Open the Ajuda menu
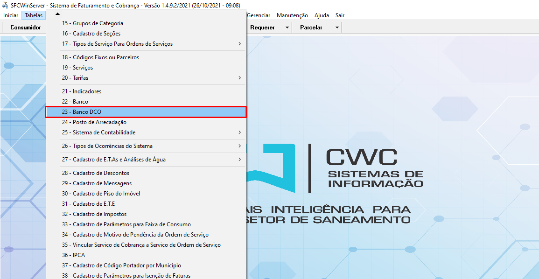The image size is (539, 279). pos(322,15)
